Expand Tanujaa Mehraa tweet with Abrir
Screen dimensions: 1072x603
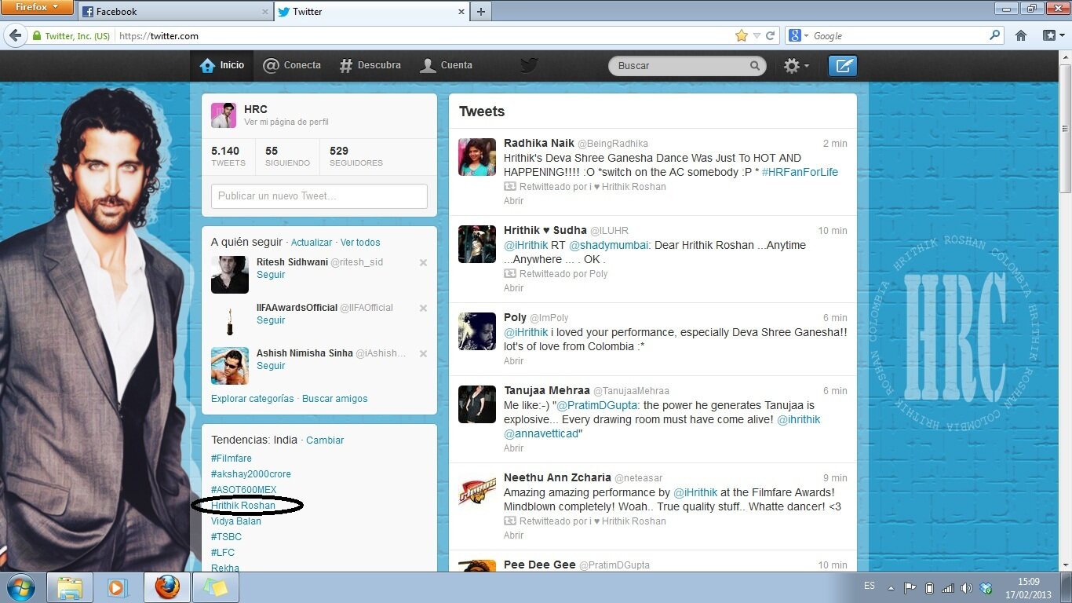(x=513, y=448)
